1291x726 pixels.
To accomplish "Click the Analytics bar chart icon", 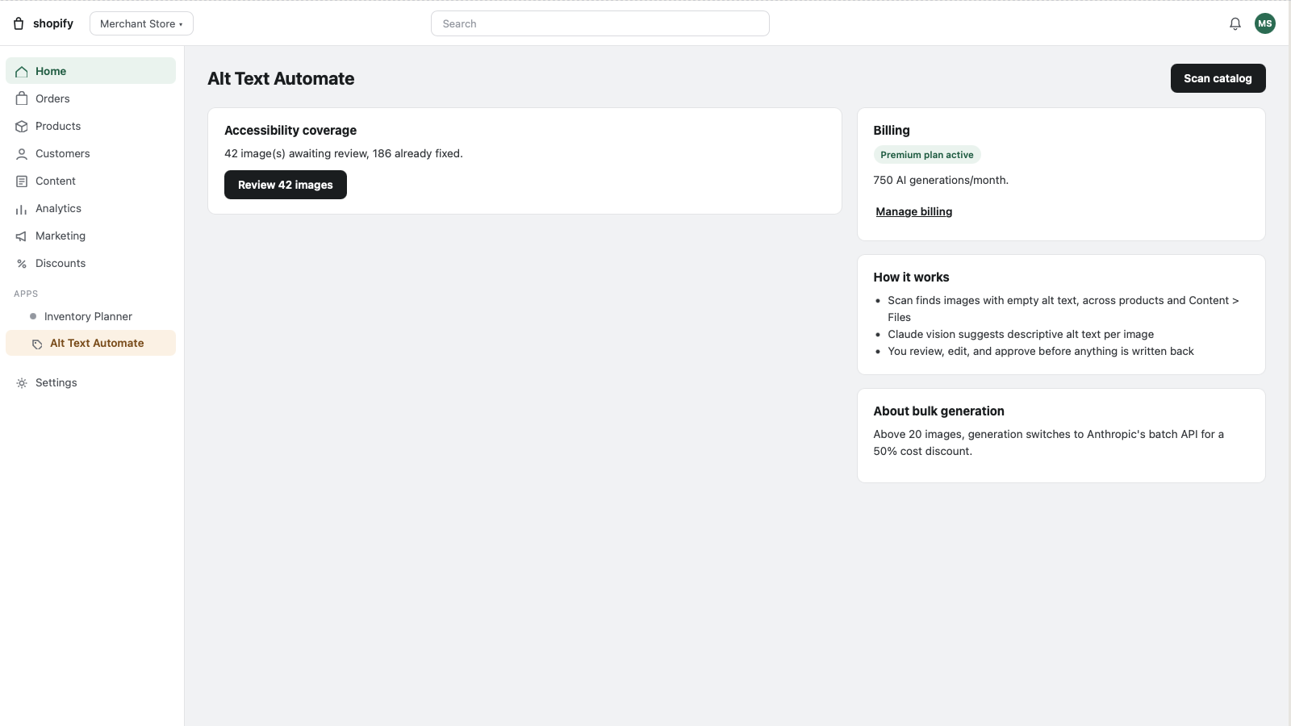I will [x=22, y=209].
